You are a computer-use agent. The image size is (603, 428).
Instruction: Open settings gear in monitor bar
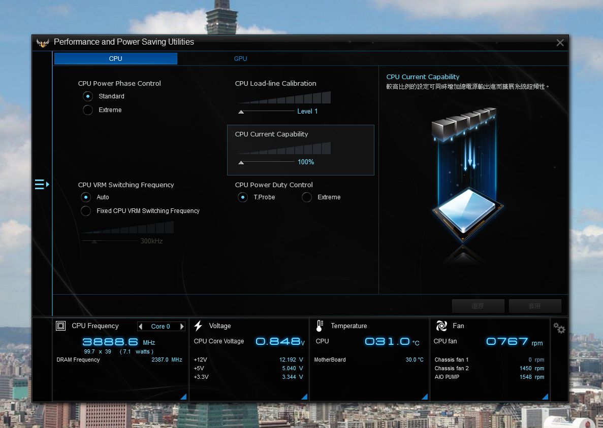pyautogui.click(x=559, y=329)
